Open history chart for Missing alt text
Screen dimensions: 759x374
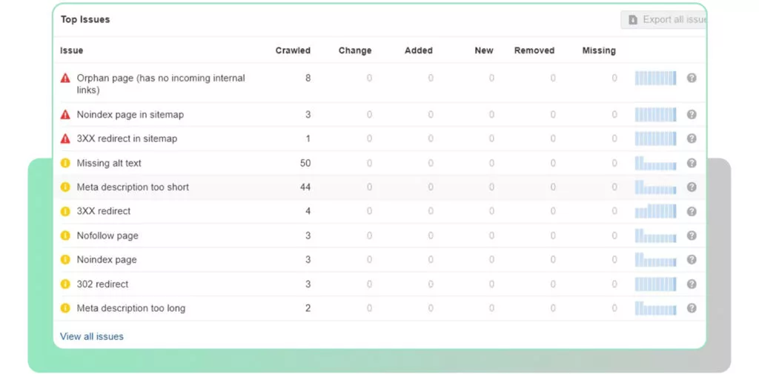[x=655, y=163]
